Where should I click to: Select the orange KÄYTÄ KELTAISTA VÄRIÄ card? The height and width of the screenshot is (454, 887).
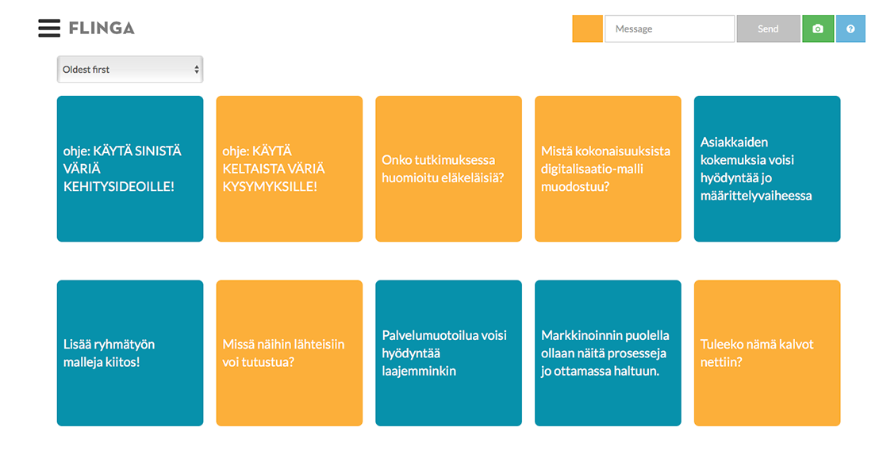[290, 169]
